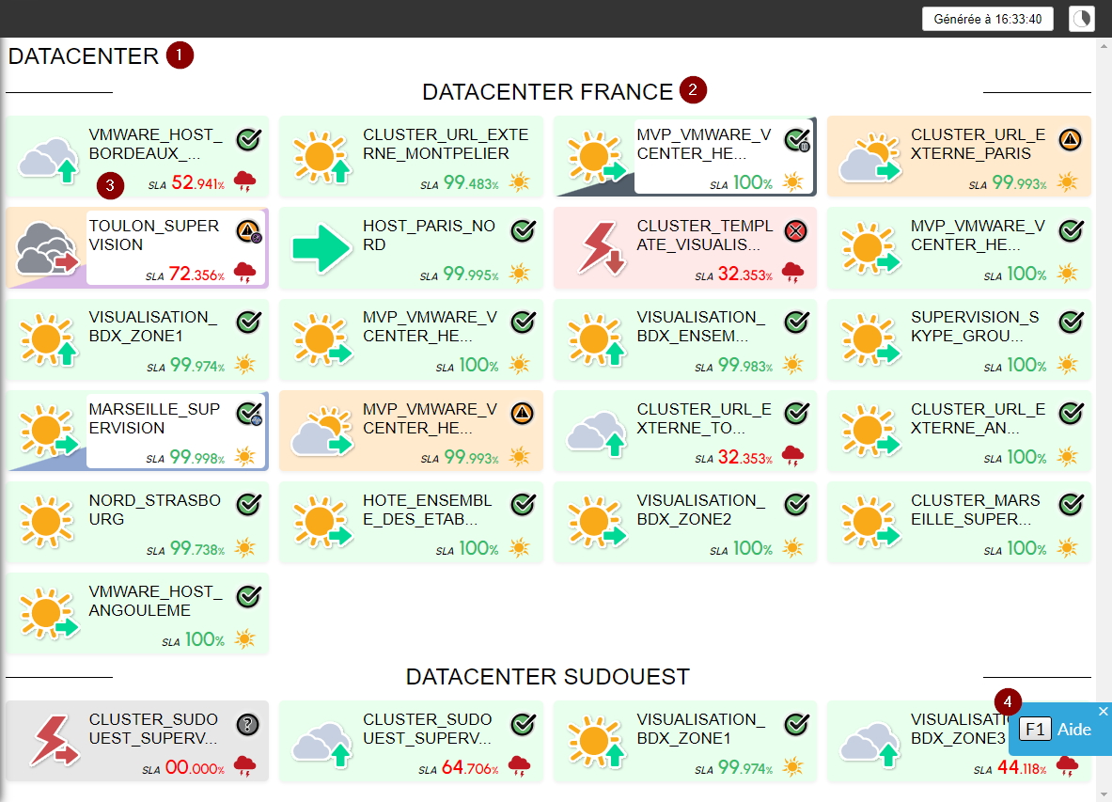1112x802 pixels.
Task: Click checkmark status on MARSEILLE_SUPERVISION tile
Action: coord(248,414)
